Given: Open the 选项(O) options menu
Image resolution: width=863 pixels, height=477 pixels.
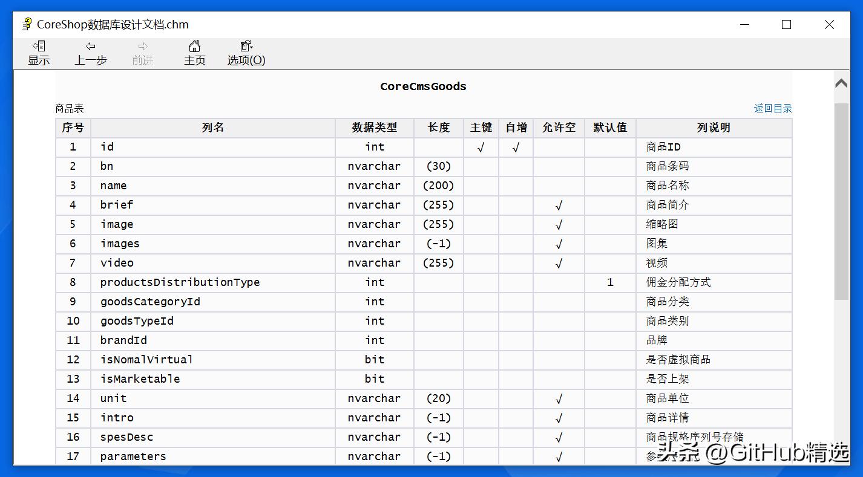Looking at the screenshot, I should (245, 53).
